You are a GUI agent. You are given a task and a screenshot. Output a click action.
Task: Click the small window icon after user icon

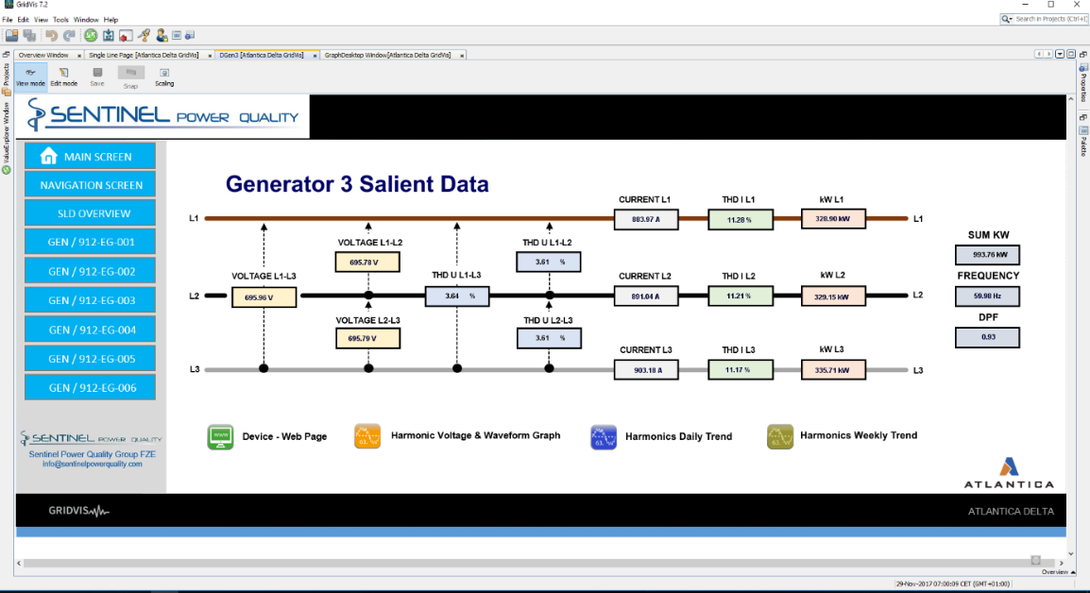click(x=177, y=35)
